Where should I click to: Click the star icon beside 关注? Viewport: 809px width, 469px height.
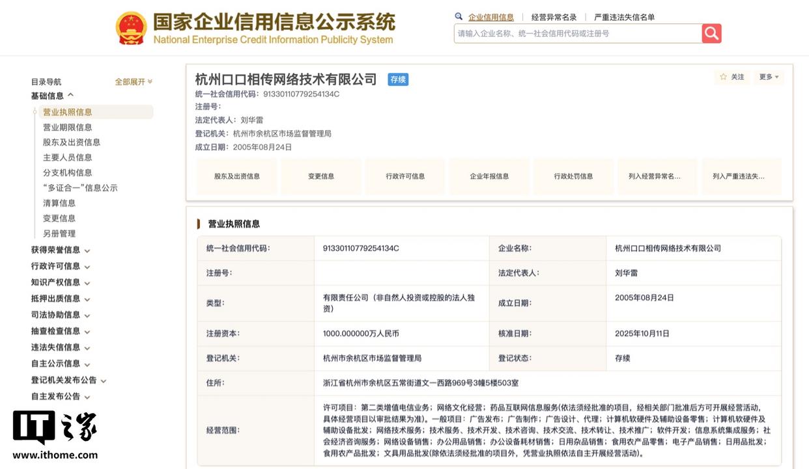[x=723, y=77]
